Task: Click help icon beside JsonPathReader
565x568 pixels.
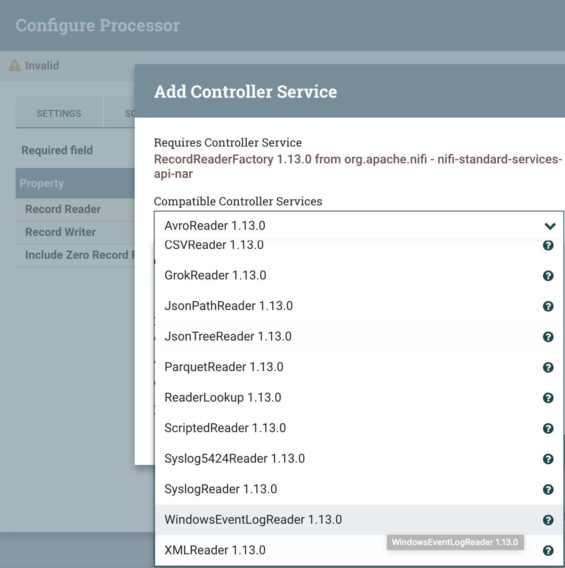Action: (548, 306)
